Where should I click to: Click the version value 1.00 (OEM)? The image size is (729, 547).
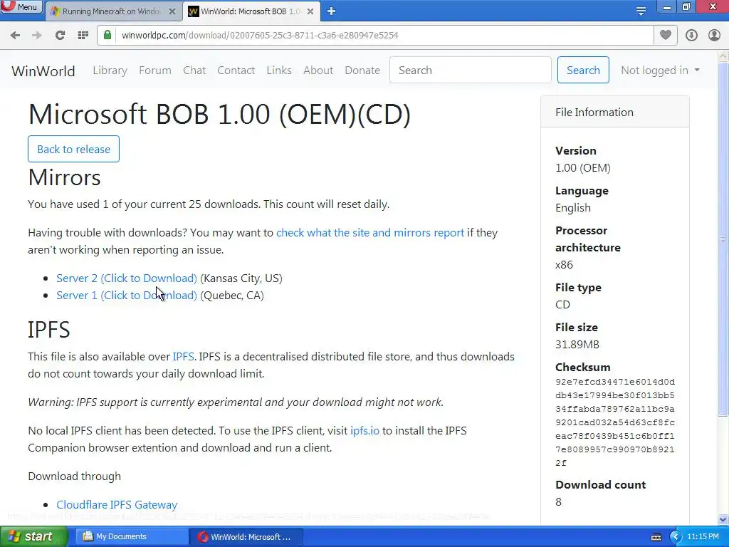pos(583,168)
